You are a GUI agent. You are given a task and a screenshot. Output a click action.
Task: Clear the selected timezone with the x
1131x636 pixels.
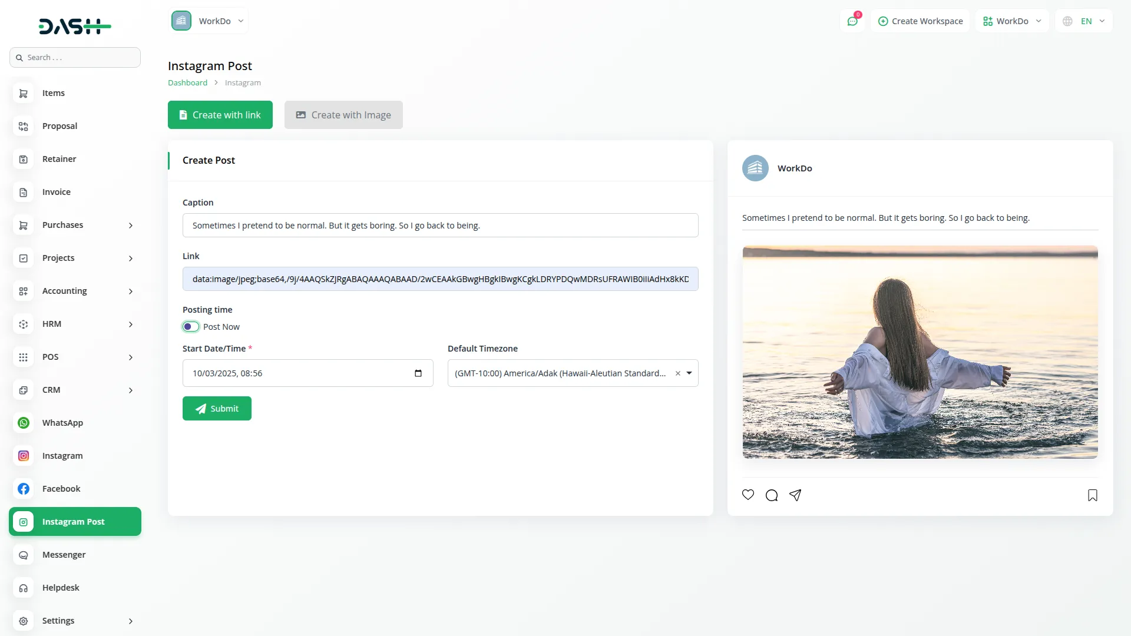(678, 373)
